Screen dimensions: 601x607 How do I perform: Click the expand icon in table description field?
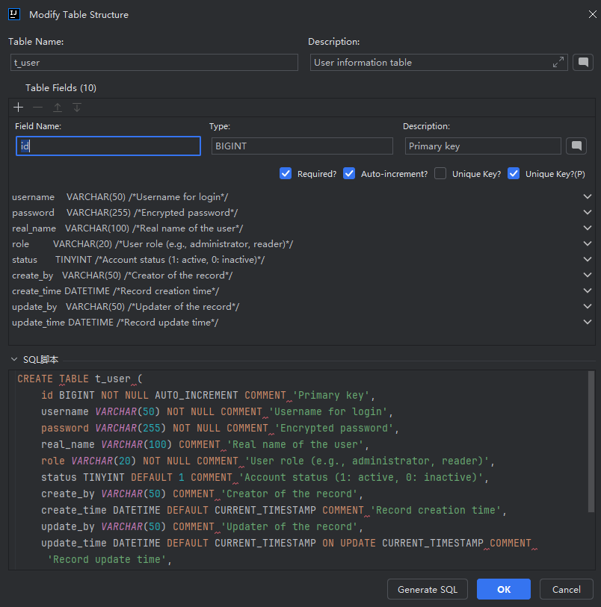tap(558, 63)
